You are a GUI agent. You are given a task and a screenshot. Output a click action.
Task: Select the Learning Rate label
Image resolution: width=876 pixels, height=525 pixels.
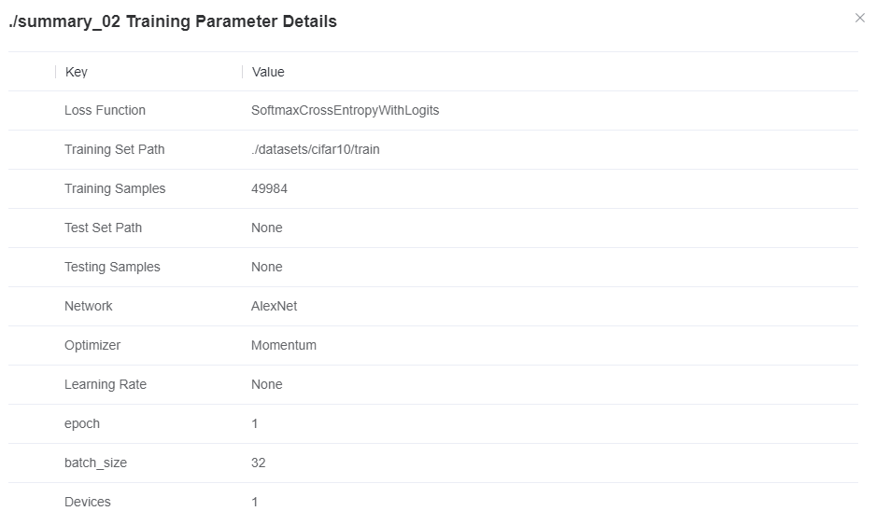(x=106, y=384)
